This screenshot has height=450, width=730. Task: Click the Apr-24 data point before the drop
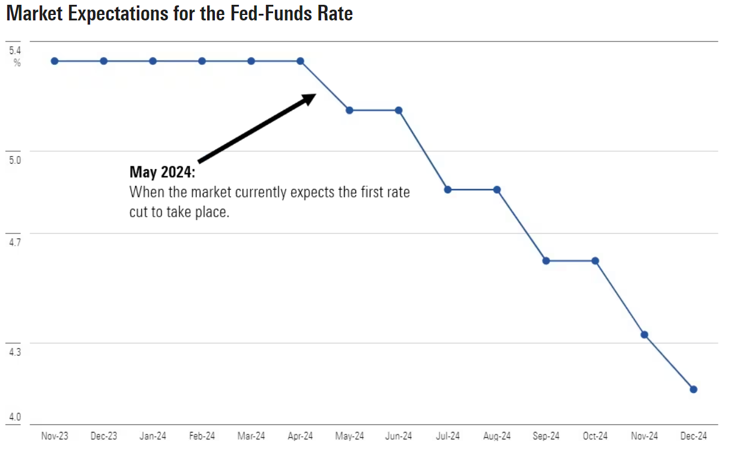pyautogui.click(x=300, y=61)
